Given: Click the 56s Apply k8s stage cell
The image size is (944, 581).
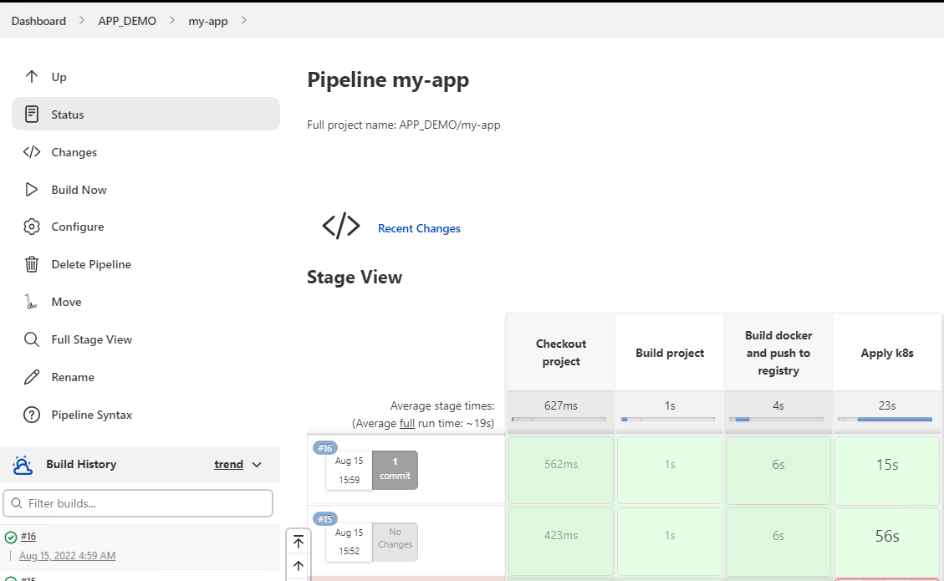Looking at the screenshot, I should [x=886, y=536].
